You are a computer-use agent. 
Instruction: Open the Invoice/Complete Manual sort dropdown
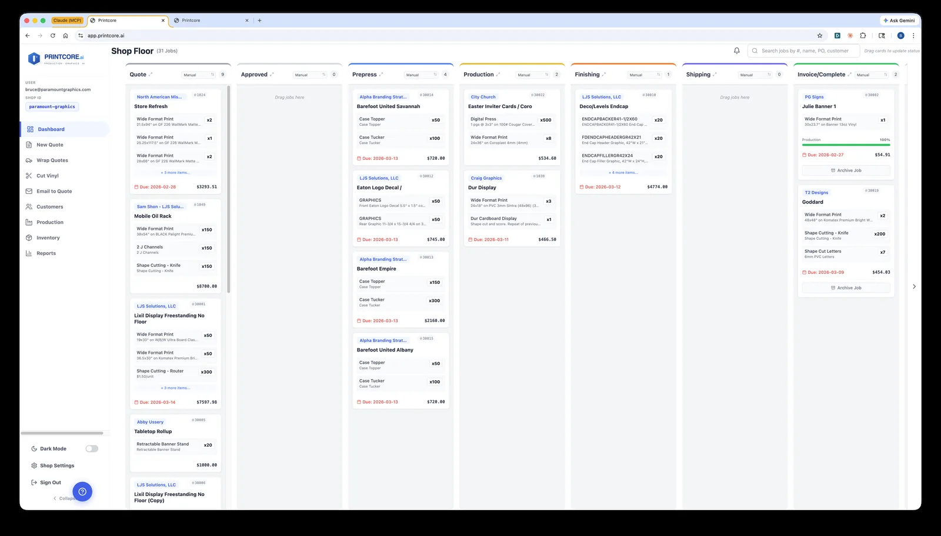point(872,75)
